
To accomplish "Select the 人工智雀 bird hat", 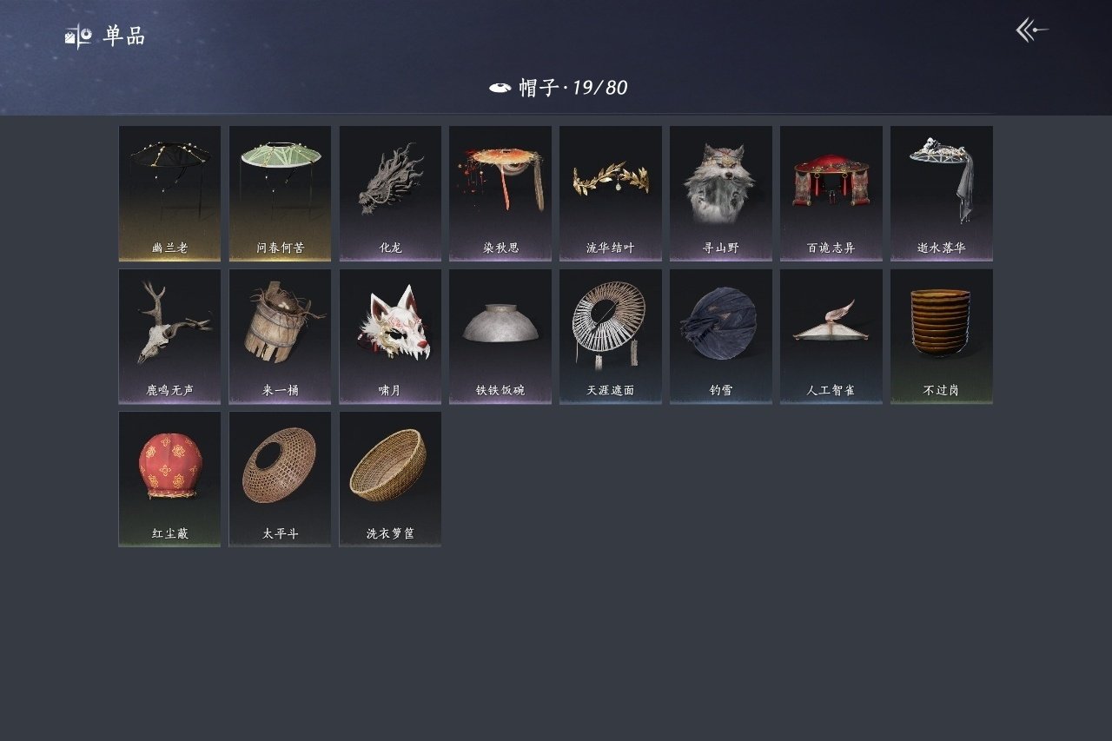I will pyautogui.click(x=831, y=336).
